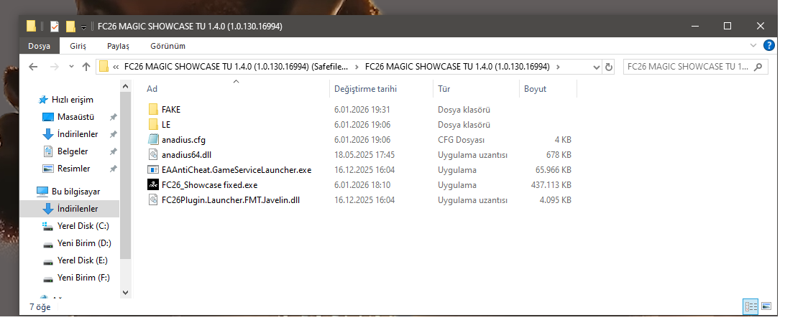Click the search box field
The height and width of the screenshot is (320, 785).
tap(696, 67)
